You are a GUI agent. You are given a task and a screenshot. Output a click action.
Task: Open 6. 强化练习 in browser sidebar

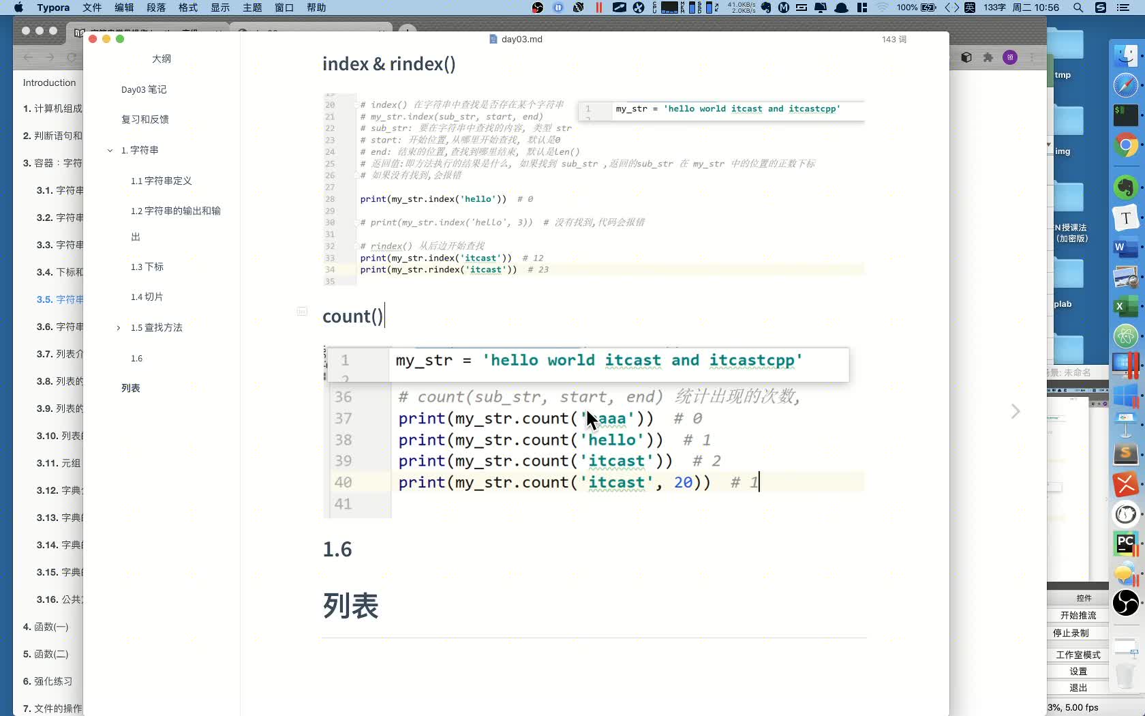point(48,681)
